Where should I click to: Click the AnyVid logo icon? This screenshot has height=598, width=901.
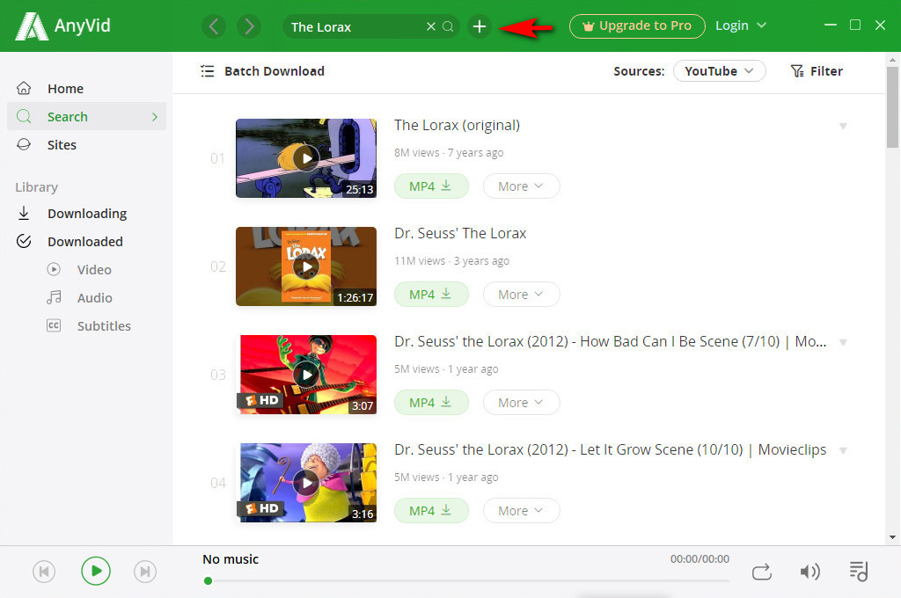point(31,26)
